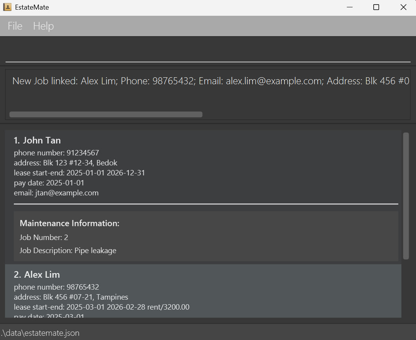Click the estatemate.json file path in status bar
Viewport: 416px width, 340px height.
(x=40, y=333)
